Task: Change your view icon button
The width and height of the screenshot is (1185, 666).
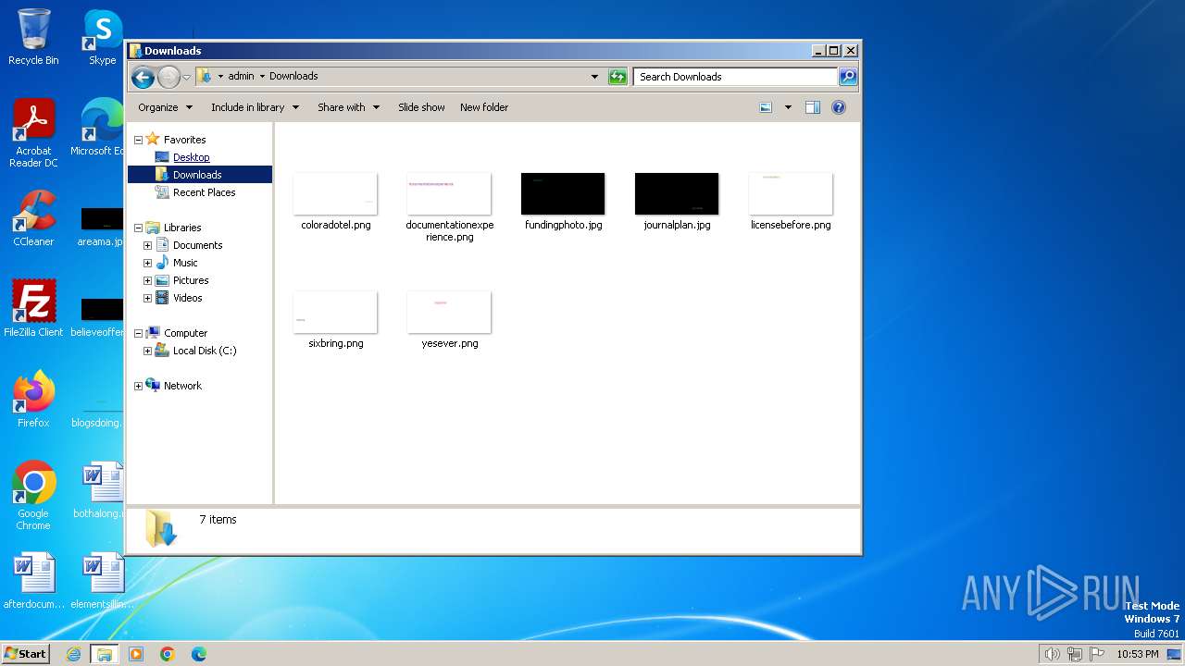Action: (x=766, y=107)
